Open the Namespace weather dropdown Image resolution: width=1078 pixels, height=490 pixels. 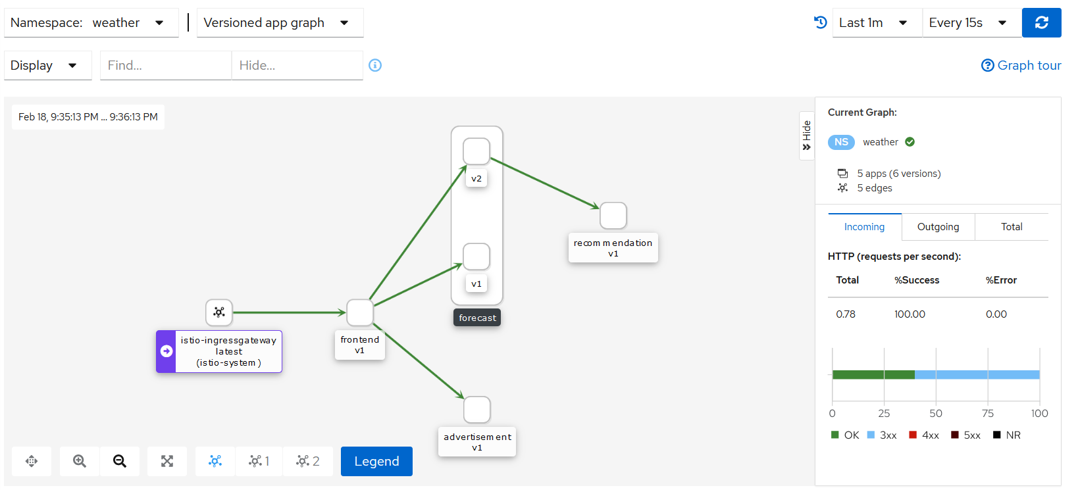pyautogui.click(x=91, y=23)
